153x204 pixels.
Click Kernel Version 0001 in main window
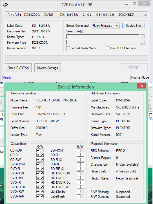[x=36, y=48]
